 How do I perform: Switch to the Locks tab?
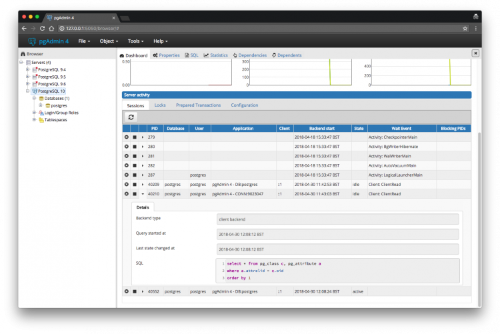pos(160,105)
